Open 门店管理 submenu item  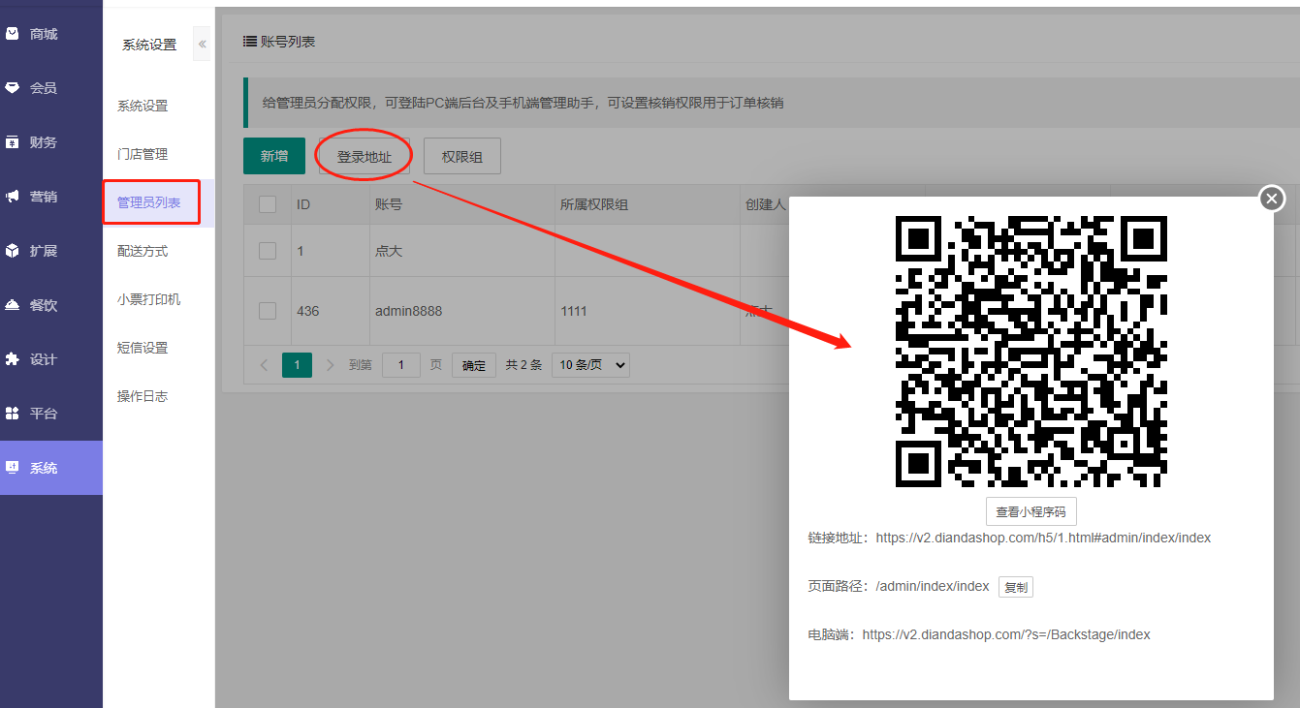pyautogui.click(x=143, y=154)
